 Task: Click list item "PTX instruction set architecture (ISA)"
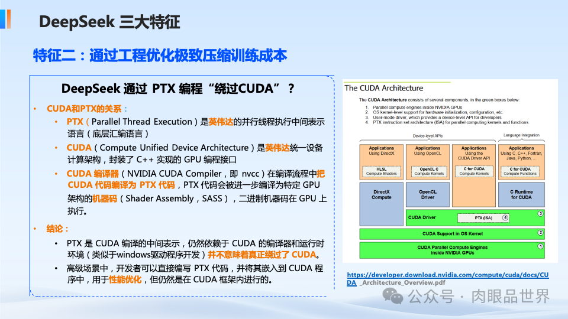451,123
